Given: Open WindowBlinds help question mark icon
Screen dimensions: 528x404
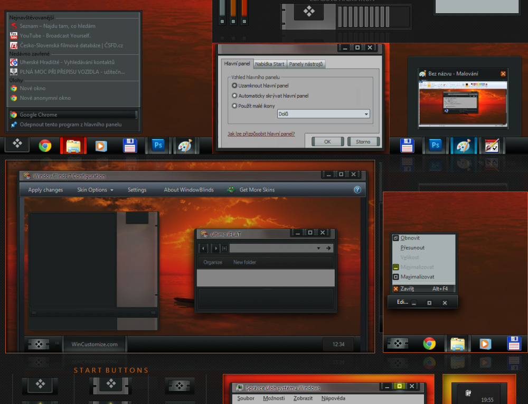Looking at the screenshot, I should [357, 189].
